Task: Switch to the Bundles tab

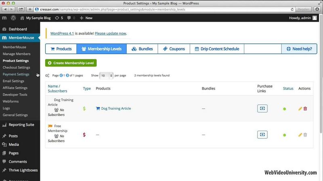Action: [x=142, y=49]
